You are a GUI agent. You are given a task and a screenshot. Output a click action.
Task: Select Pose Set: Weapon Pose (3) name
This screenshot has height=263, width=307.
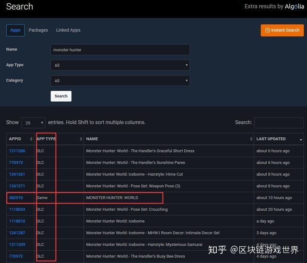(133, 186)
